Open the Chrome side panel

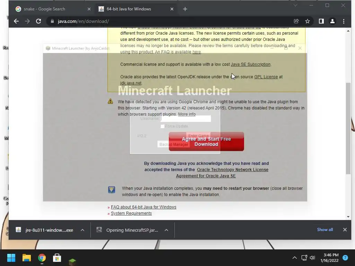pos(321,21)
